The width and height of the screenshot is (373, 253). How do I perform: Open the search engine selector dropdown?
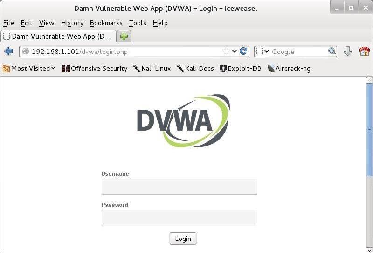click(262, 51)
